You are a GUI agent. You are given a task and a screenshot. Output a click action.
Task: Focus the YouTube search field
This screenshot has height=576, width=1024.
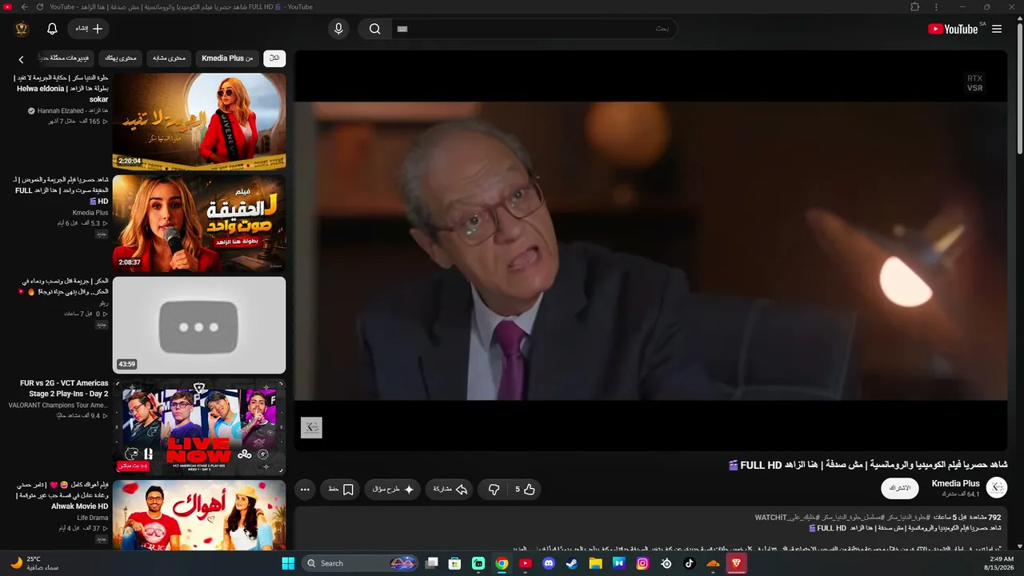pyautogui.click(x=534, y=29)
